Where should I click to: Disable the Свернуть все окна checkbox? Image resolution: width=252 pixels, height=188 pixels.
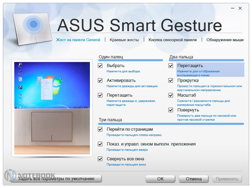(100, 159)
